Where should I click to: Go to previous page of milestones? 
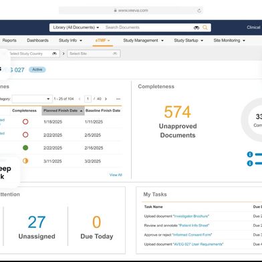pos(80,99)
